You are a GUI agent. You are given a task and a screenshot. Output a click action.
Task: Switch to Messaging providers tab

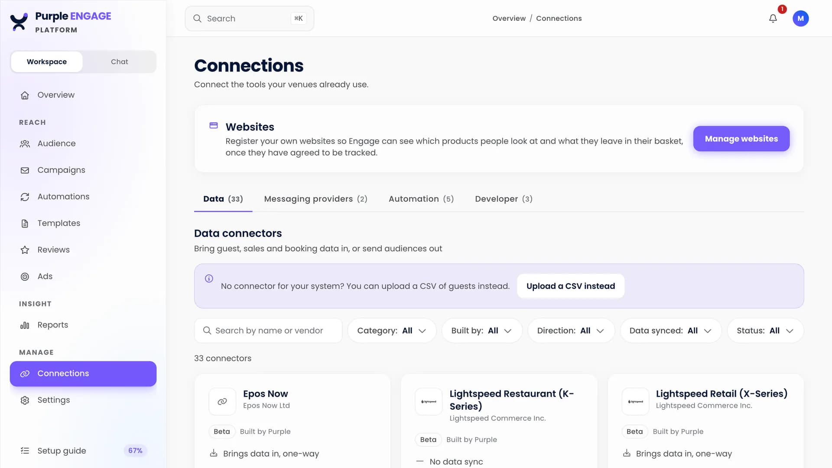click(x=315, y=199)
